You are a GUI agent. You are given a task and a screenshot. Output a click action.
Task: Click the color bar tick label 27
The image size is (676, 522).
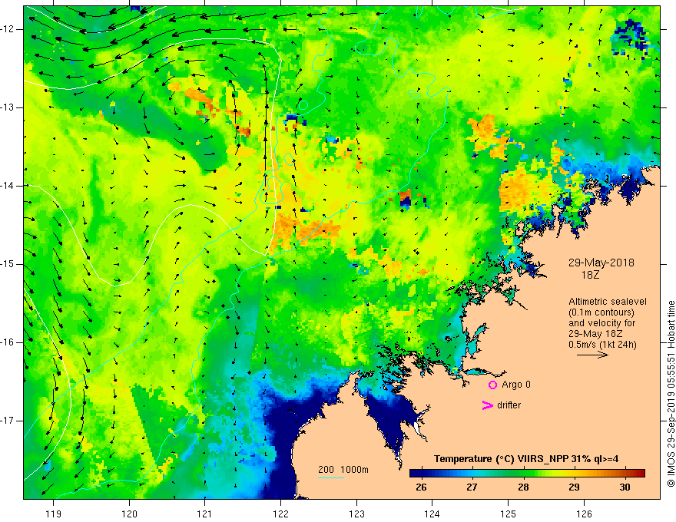tap(472, 487)
